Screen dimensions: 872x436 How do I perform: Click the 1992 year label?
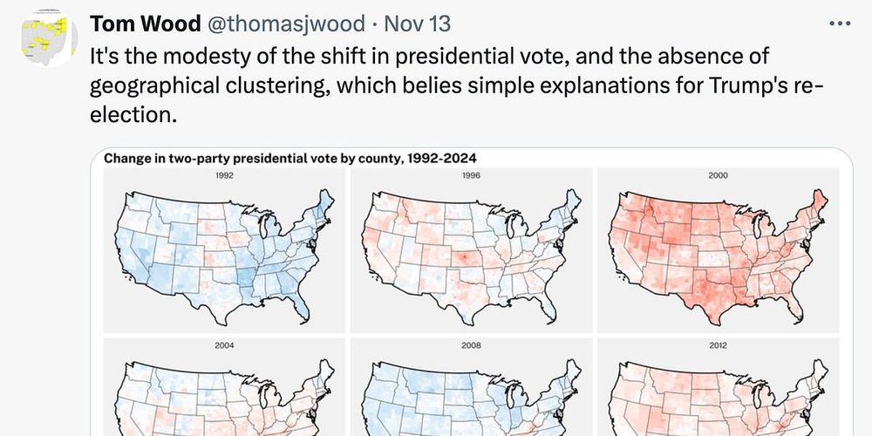click(224, 175)
